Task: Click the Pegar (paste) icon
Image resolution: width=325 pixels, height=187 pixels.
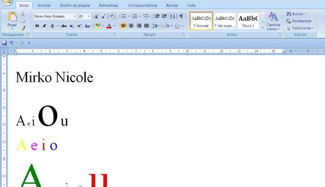Action: click(x=12, y=17)
